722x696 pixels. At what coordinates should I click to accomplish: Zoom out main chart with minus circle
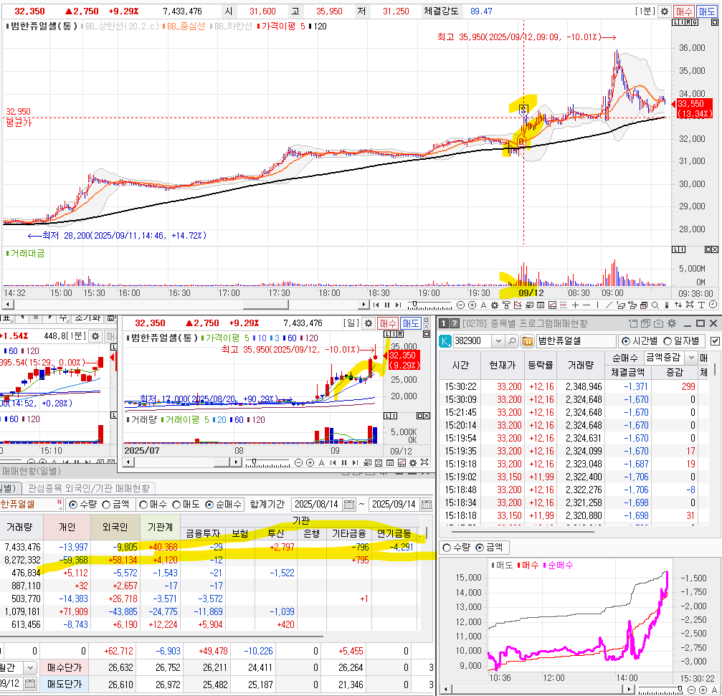pyautogui.click(x=460, y=305)
